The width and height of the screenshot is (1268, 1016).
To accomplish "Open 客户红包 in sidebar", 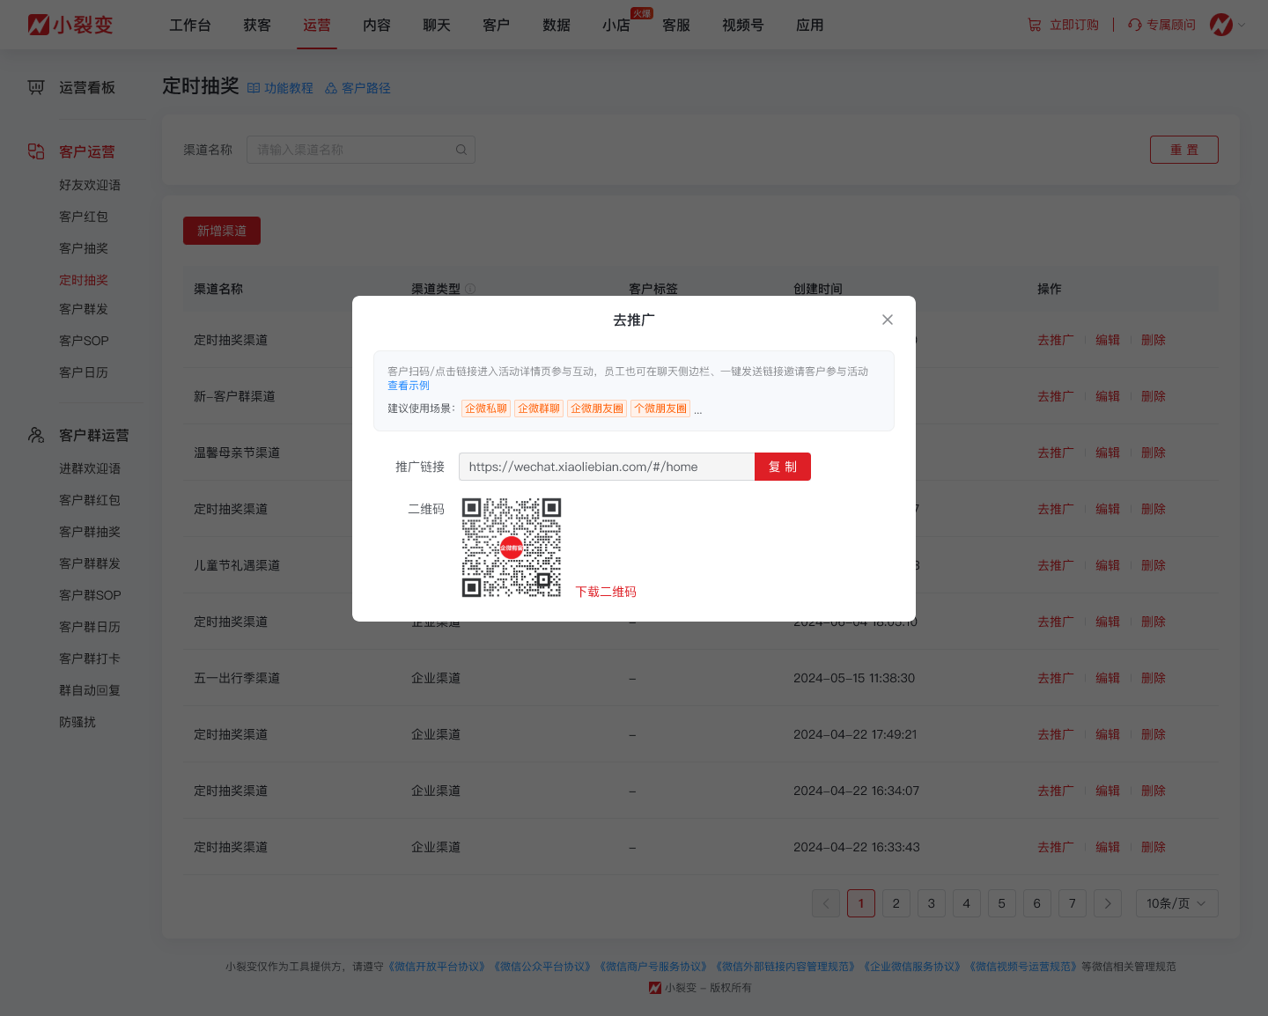I will pyautogui.click(x=84, y=217).
